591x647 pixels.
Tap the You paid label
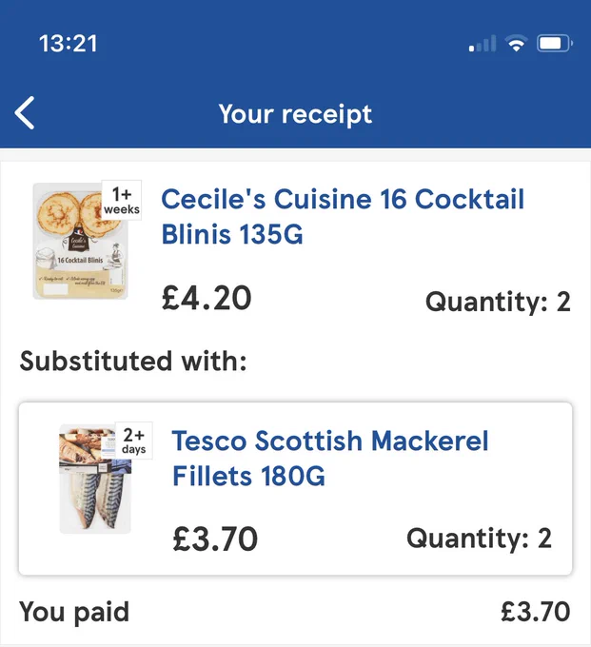[x=74, y=612]
